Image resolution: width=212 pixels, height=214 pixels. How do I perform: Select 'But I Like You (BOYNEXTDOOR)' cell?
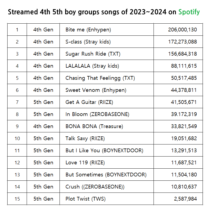104,151
